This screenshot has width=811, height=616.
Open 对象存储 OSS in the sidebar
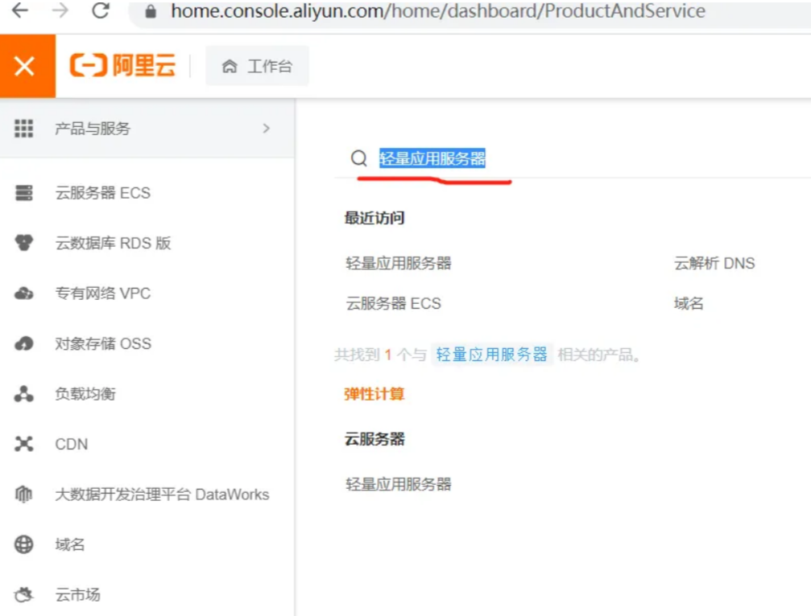(x=103, y=343)
